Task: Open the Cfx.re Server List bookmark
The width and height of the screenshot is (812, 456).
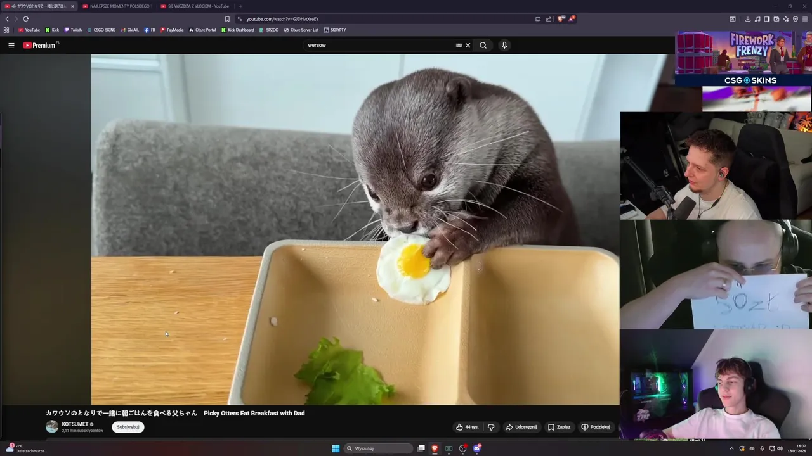Action: tap(301, 30)
